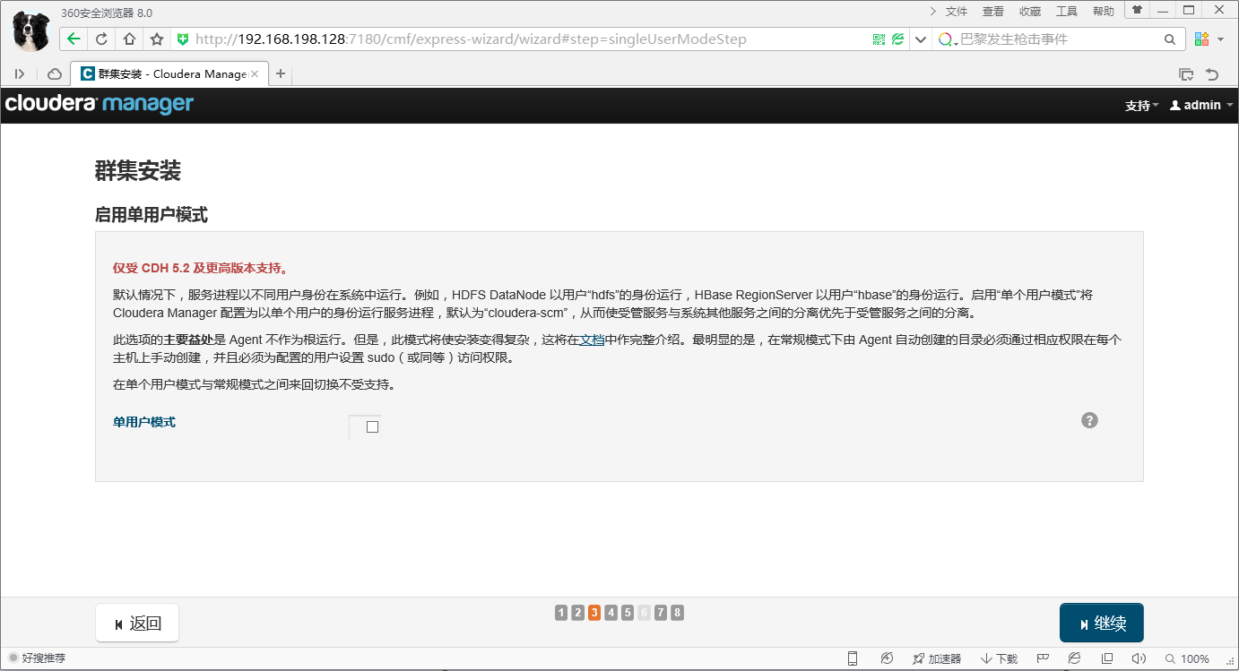Viewport: 1239px width, 671px height.
Task: Click the flag icon in status bar
Action: click(x=1044, y=658)
